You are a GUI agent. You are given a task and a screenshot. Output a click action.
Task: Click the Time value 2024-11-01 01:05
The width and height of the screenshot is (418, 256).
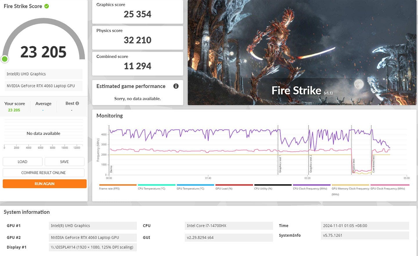tap(365, 226)
